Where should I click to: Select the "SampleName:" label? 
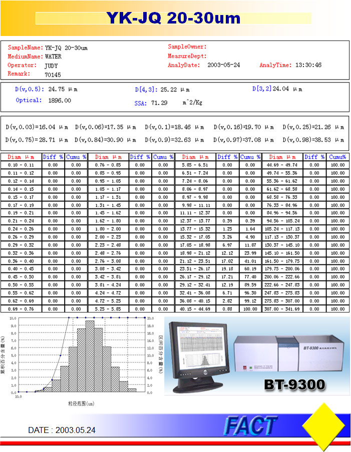26,47
